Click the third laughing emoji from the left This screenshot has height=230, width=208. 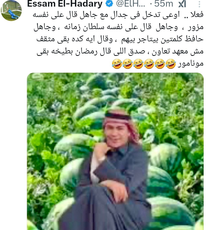139,64
